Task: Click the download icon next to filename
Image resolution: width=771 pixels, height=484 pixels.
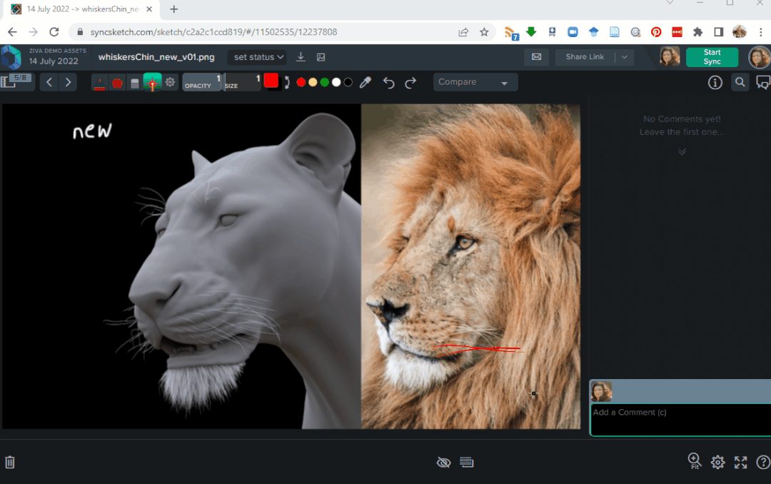Action: 301,56
